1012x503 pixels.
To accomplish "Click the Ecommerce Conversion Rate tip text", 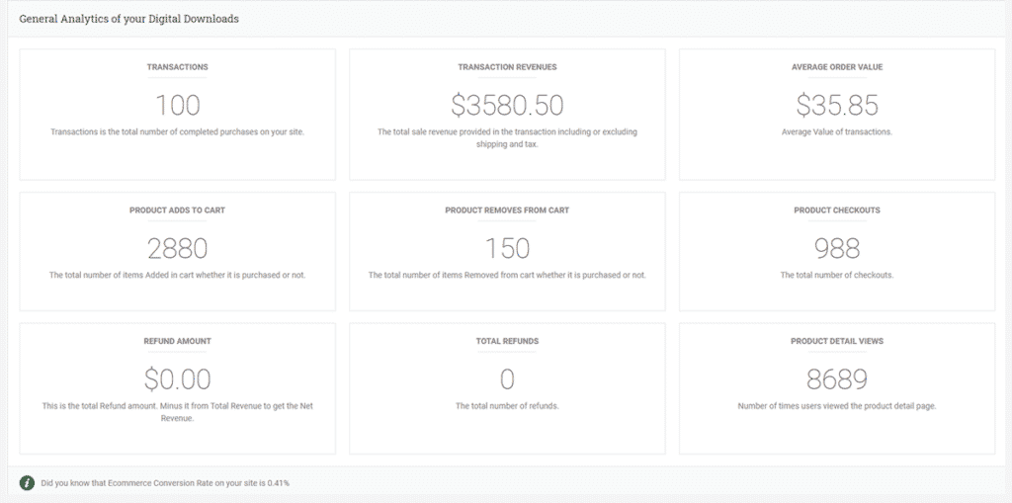I will 165,483.
